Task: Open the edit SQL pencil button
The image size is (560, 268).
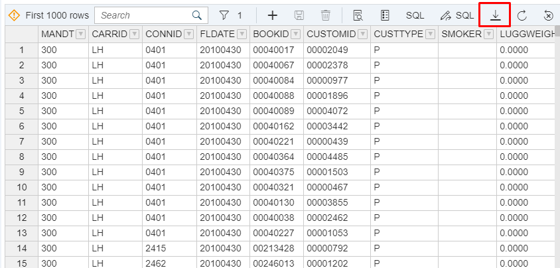Action: point(457,15)
